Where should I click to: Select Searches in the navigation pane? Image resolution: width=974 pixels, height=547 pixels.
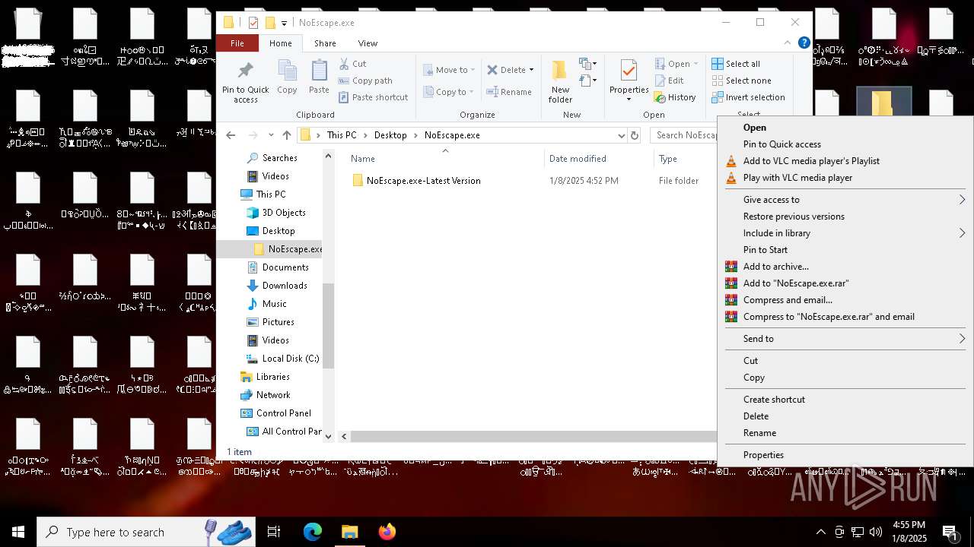pyautogui.click(x=279, y=158)
